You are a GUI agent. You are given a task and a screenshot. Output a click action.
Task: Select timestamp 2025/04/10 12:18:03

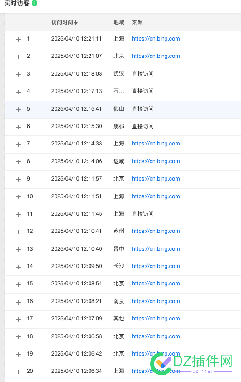76,74
